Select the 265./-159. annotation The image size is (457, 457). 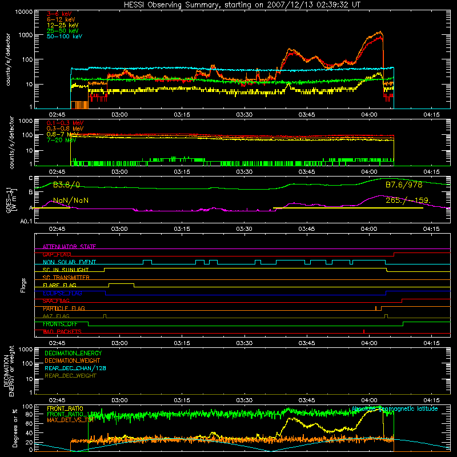tap(408, 201)
